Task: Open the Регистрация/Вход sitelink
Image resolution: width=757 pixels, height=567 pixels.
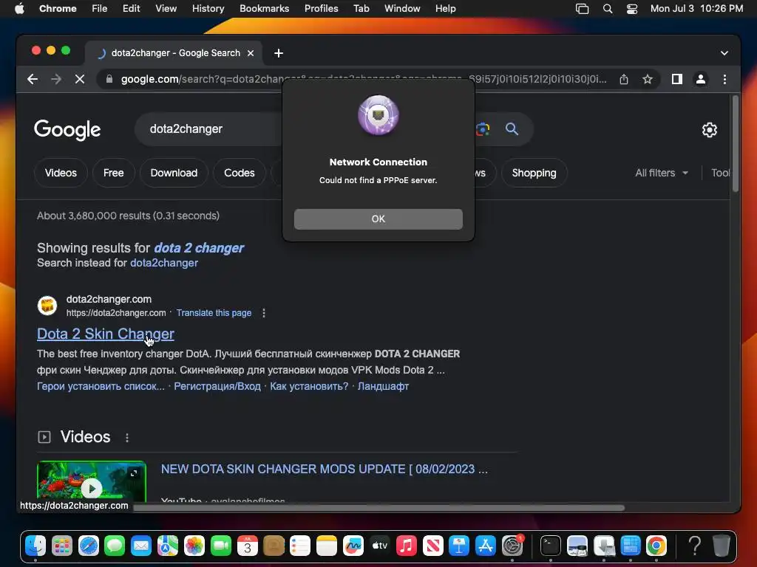Action: click(217, 386)
